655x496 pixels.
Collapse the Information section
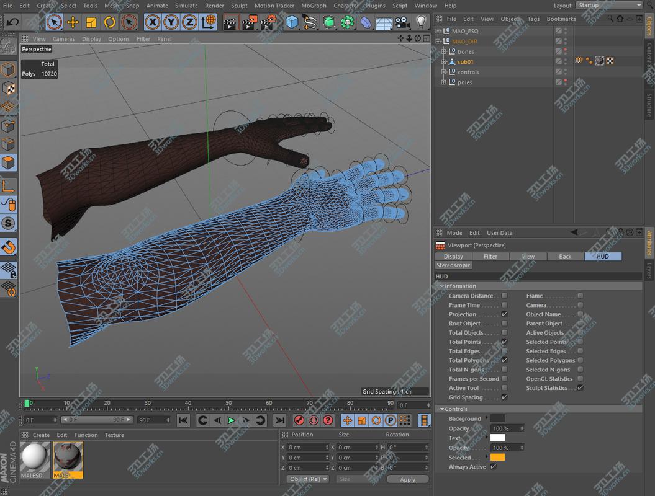pyautogui.click(x=442, y=286)
